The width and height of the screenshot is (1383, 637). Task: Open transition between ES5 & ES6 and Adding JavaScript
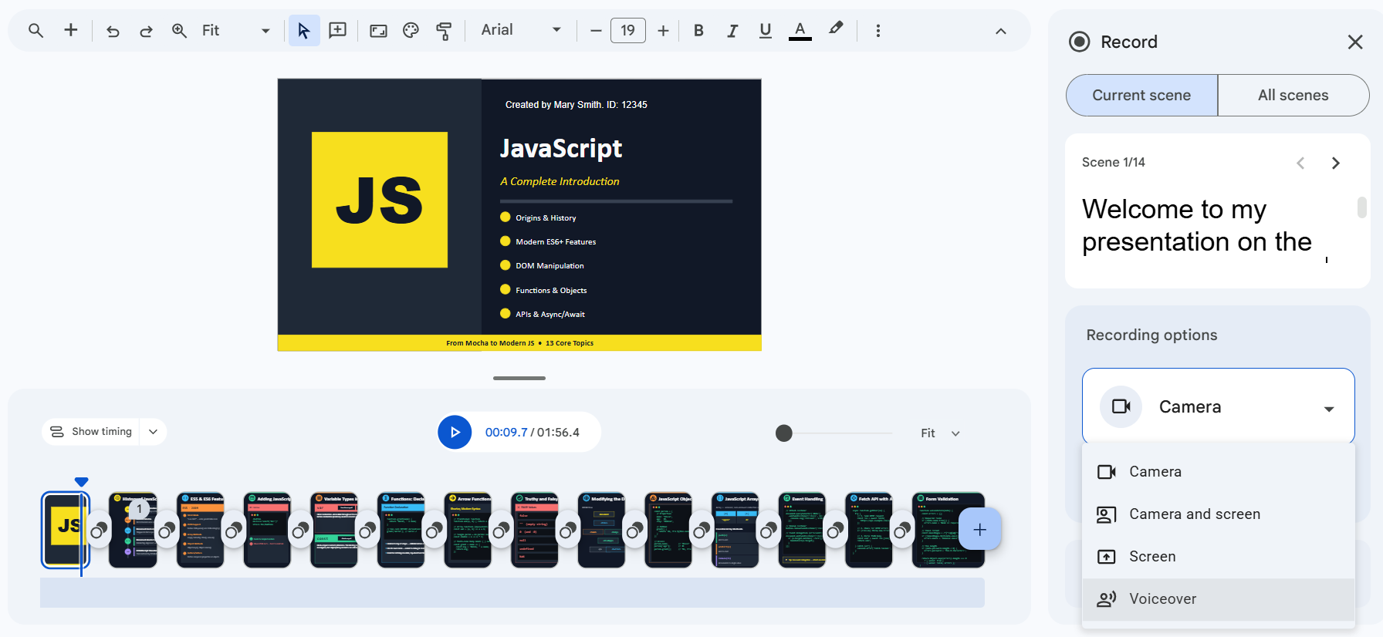[233, 531]
